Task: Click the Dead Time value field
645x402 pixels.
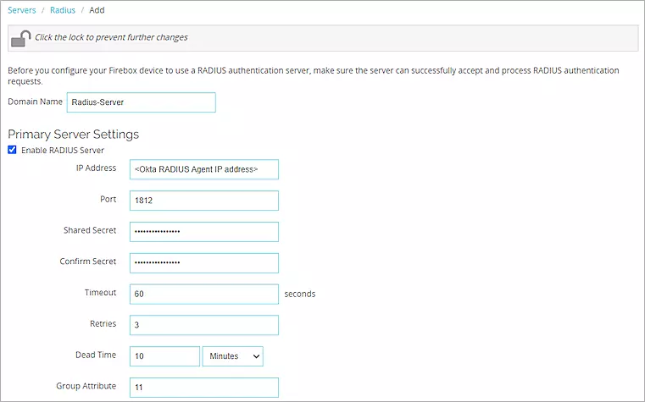Action: point(165,356)
